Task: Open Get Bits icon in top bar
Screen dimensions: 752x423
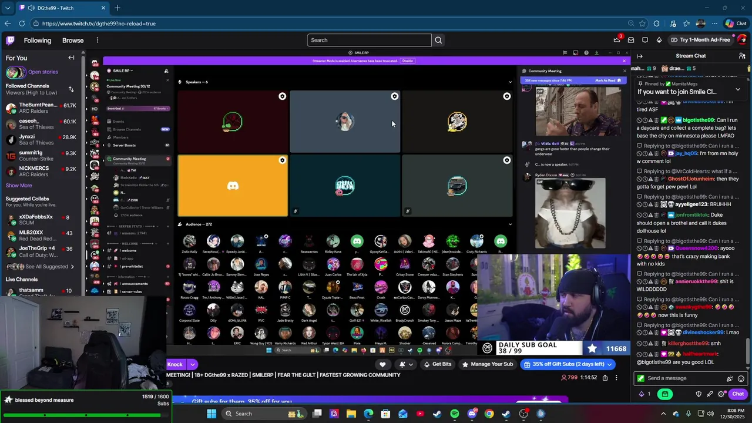Action: 659,40
